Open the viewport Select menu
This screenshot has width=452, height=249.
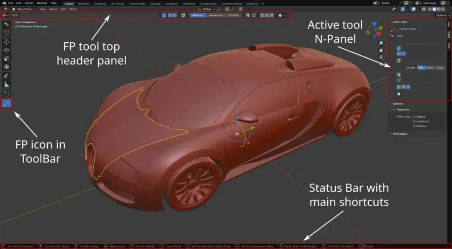point(53,9)
